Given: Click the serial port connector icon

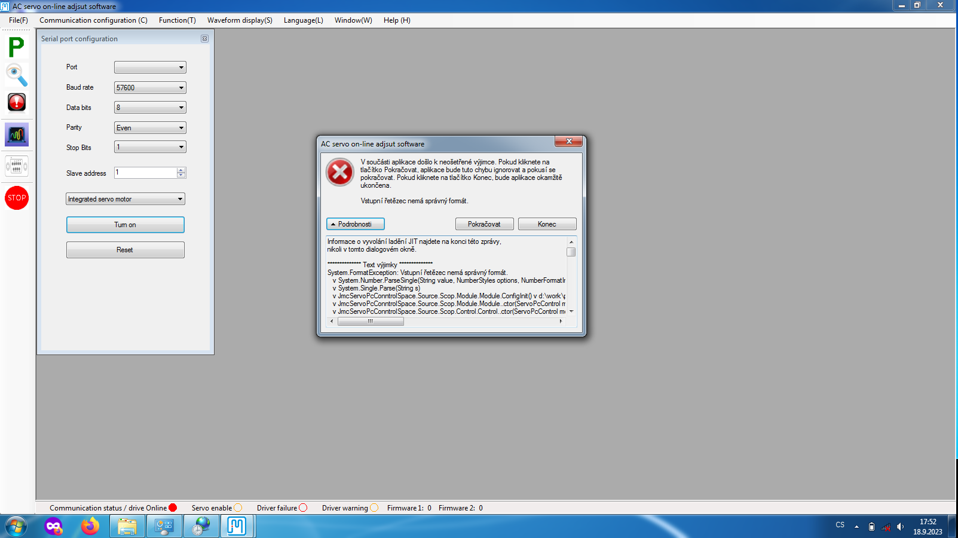Looking at the screenshot, I should tap(17, 166).
